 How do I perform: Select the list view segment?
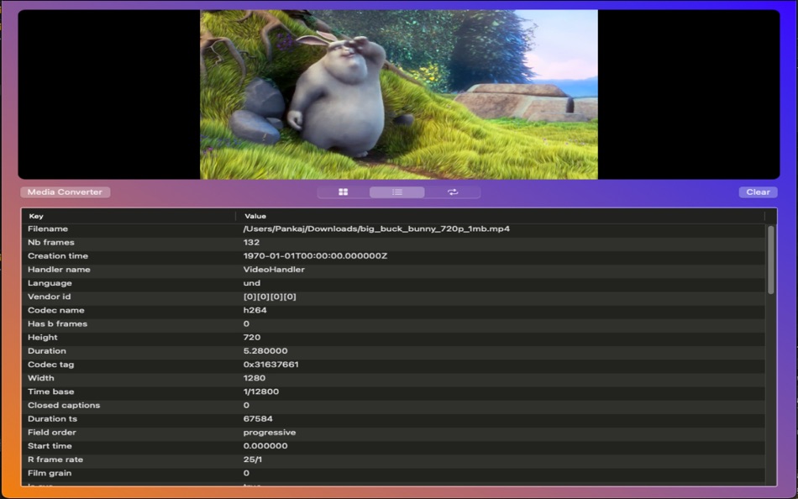(x=397, y=192)
